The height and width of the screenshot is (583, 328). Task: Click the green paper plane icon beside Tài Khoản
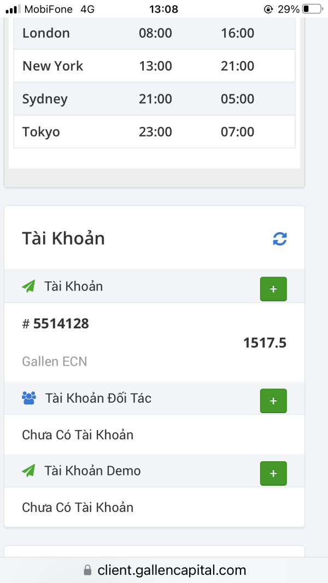[28, 286]
